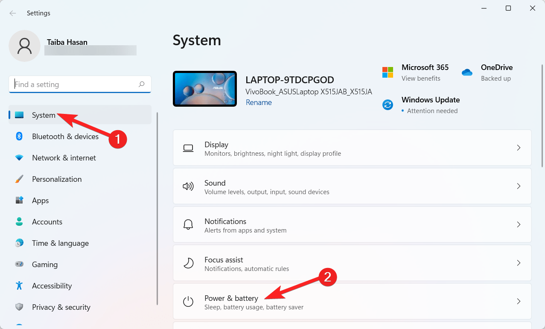545x329 pixels.
Task: Click the Network wifi icon in sidebar
Action: click(x=19, y=157)
